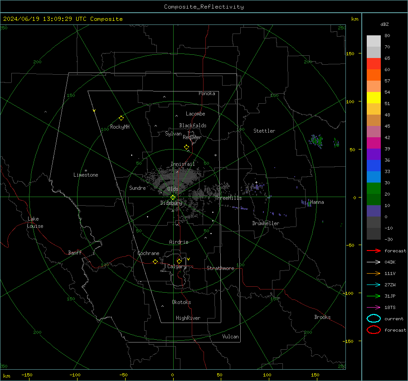
Task: Click the km label at bottom left
Action: coord(6,376)
